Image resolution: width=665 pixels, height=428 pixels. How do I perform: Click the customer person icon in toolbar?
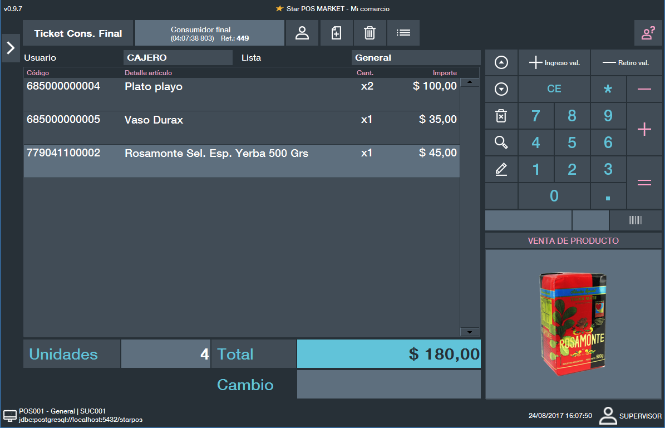point(302,33)
